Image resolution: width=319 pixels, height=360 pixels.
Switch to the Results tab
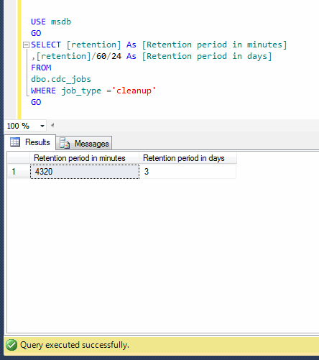coord(30,142)
